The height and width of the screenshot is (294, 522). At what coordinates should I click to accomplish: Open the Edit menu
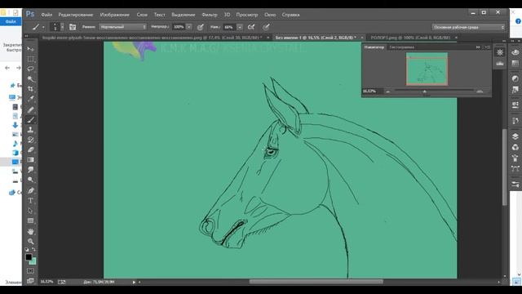pos(76,15)
